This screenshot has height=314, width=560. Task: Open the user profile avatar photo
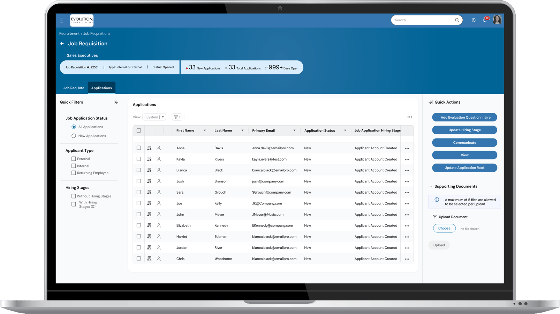497,20
